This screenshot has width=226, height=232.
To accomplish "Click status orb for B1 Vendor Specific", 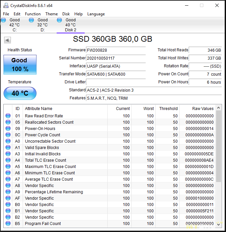I will pos(8,211).
